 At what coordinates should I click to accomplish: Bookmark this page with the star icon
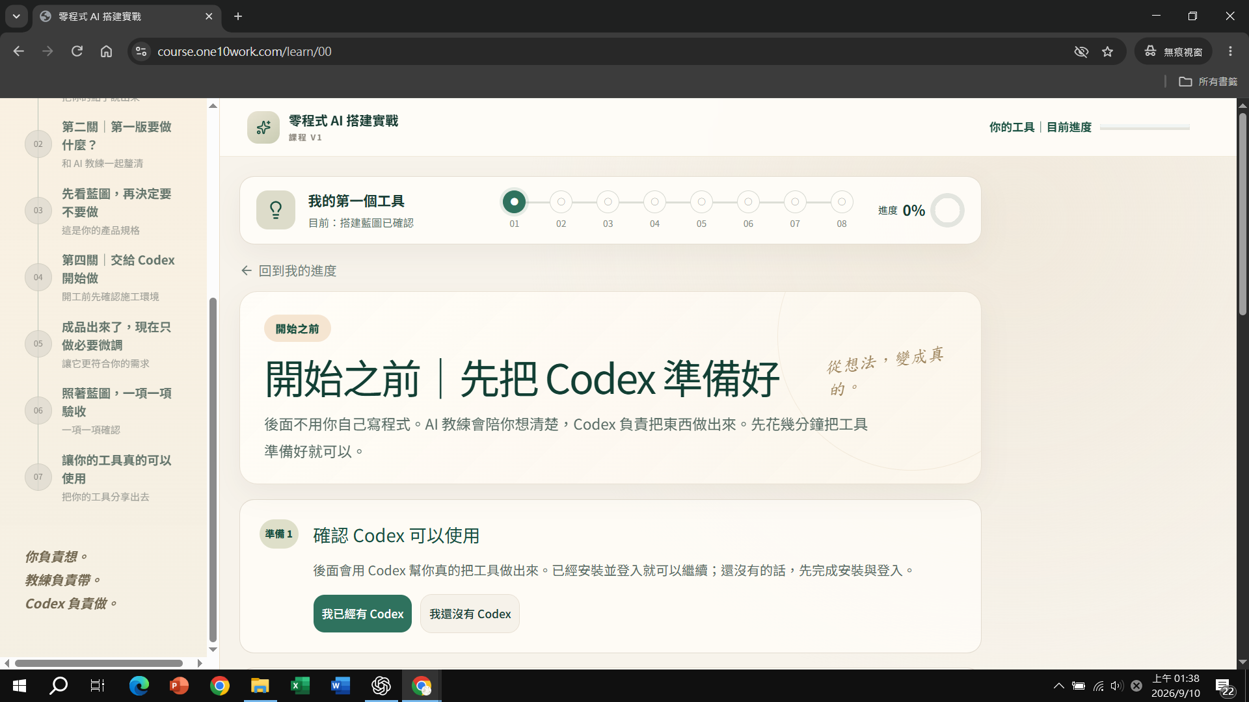point(1108,51)
